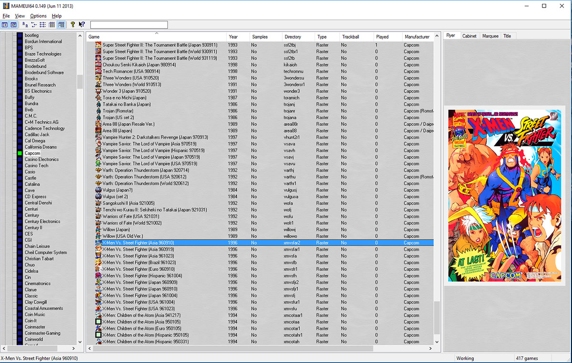Switch to the Title tab

coord(507,36)
